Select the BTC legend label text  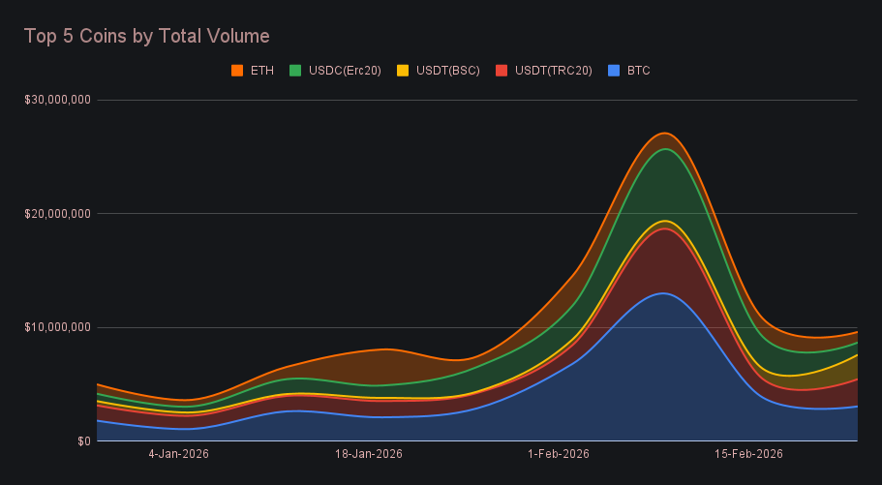click(x=639, y=71)
